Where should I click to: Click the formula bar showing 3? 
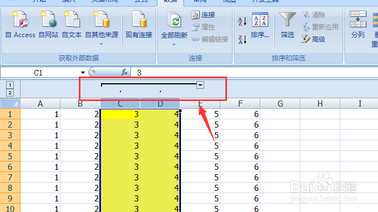click(x=254, y=73)
